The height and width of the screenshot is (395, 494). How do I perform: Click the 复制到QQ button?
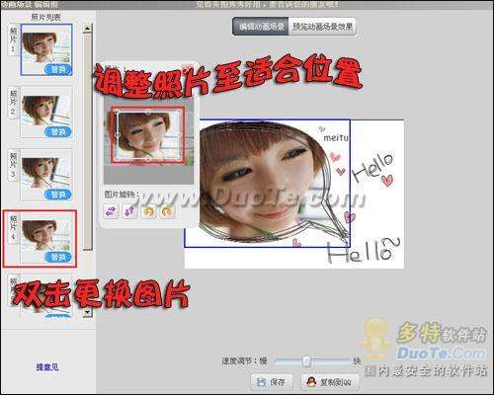click(x=330, y=382)
